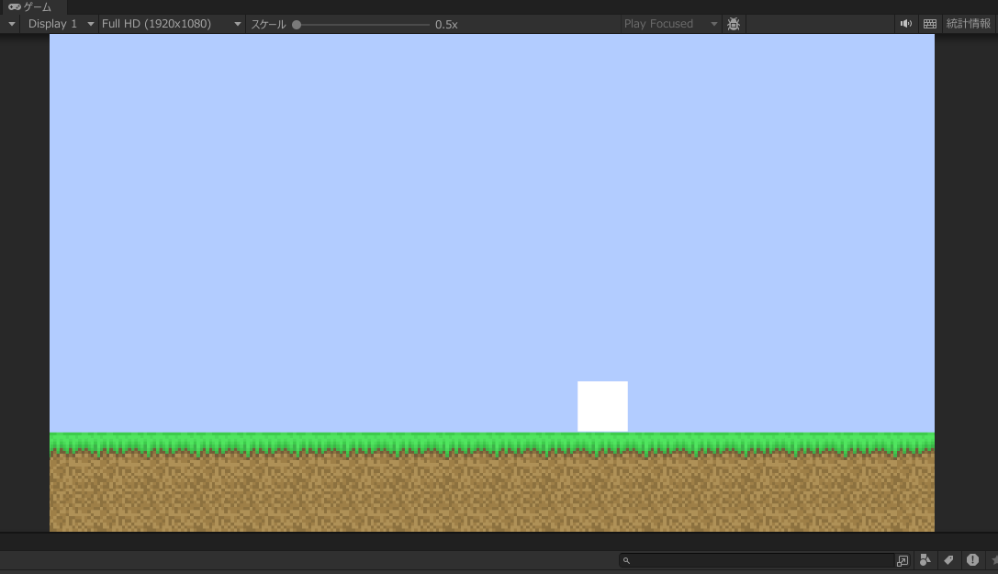The width and height of the screenshot is (998, 574).
Task: Toggle the 統計情報 stats button
Action: tap(968, 24)
